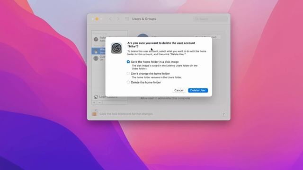
Task: Select the Mike user in the sidebar
Action: [x=98, y=51]
